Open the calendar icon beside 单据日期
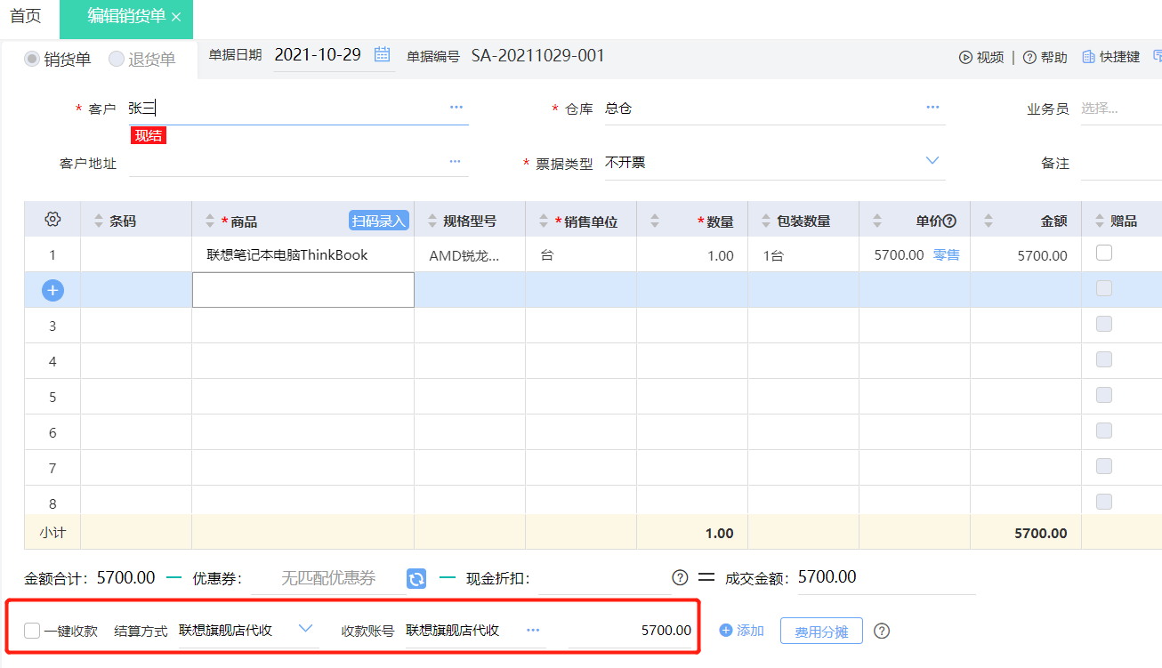1162x668 pixels. point(383,54)
